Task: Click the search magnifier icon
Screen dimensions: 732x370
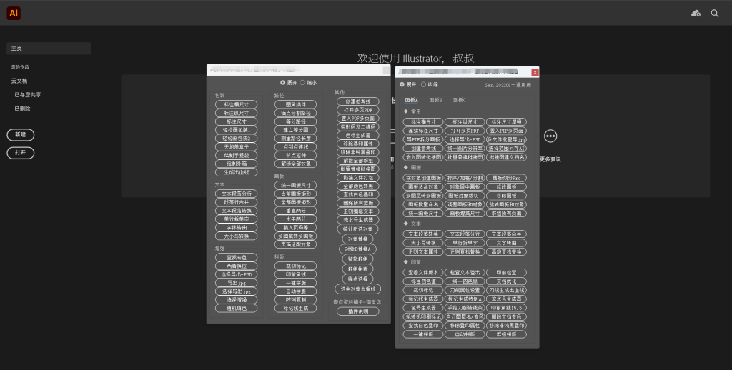Action: pos(714,13)
